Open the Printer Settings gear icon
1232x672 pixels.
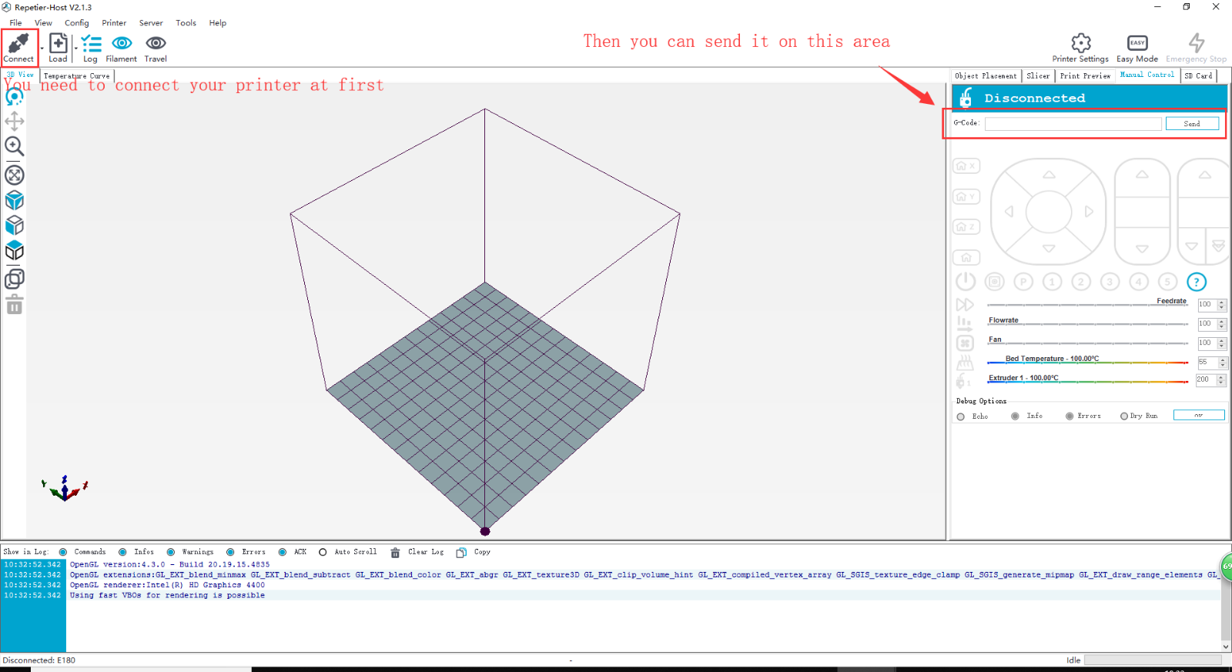[1081, 43]
